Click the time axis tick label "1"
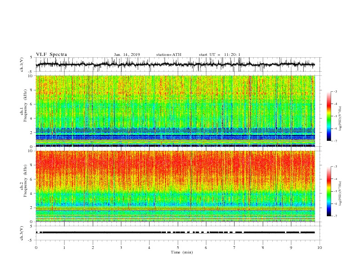The image size is (360, 278). (x=65, y=248)
